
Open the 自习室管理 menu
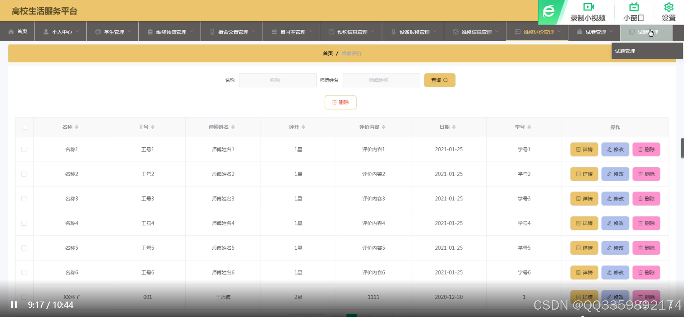[x=292, y=32]
